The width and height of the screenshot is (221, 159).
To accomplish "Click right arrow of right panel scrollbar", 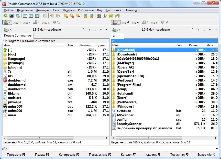I will (216, 138).
